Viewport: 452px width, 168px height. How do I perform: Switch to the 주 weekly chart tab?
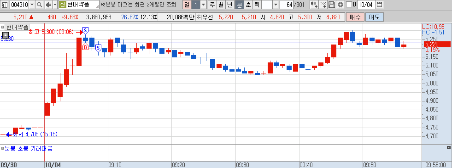(212, 4)
